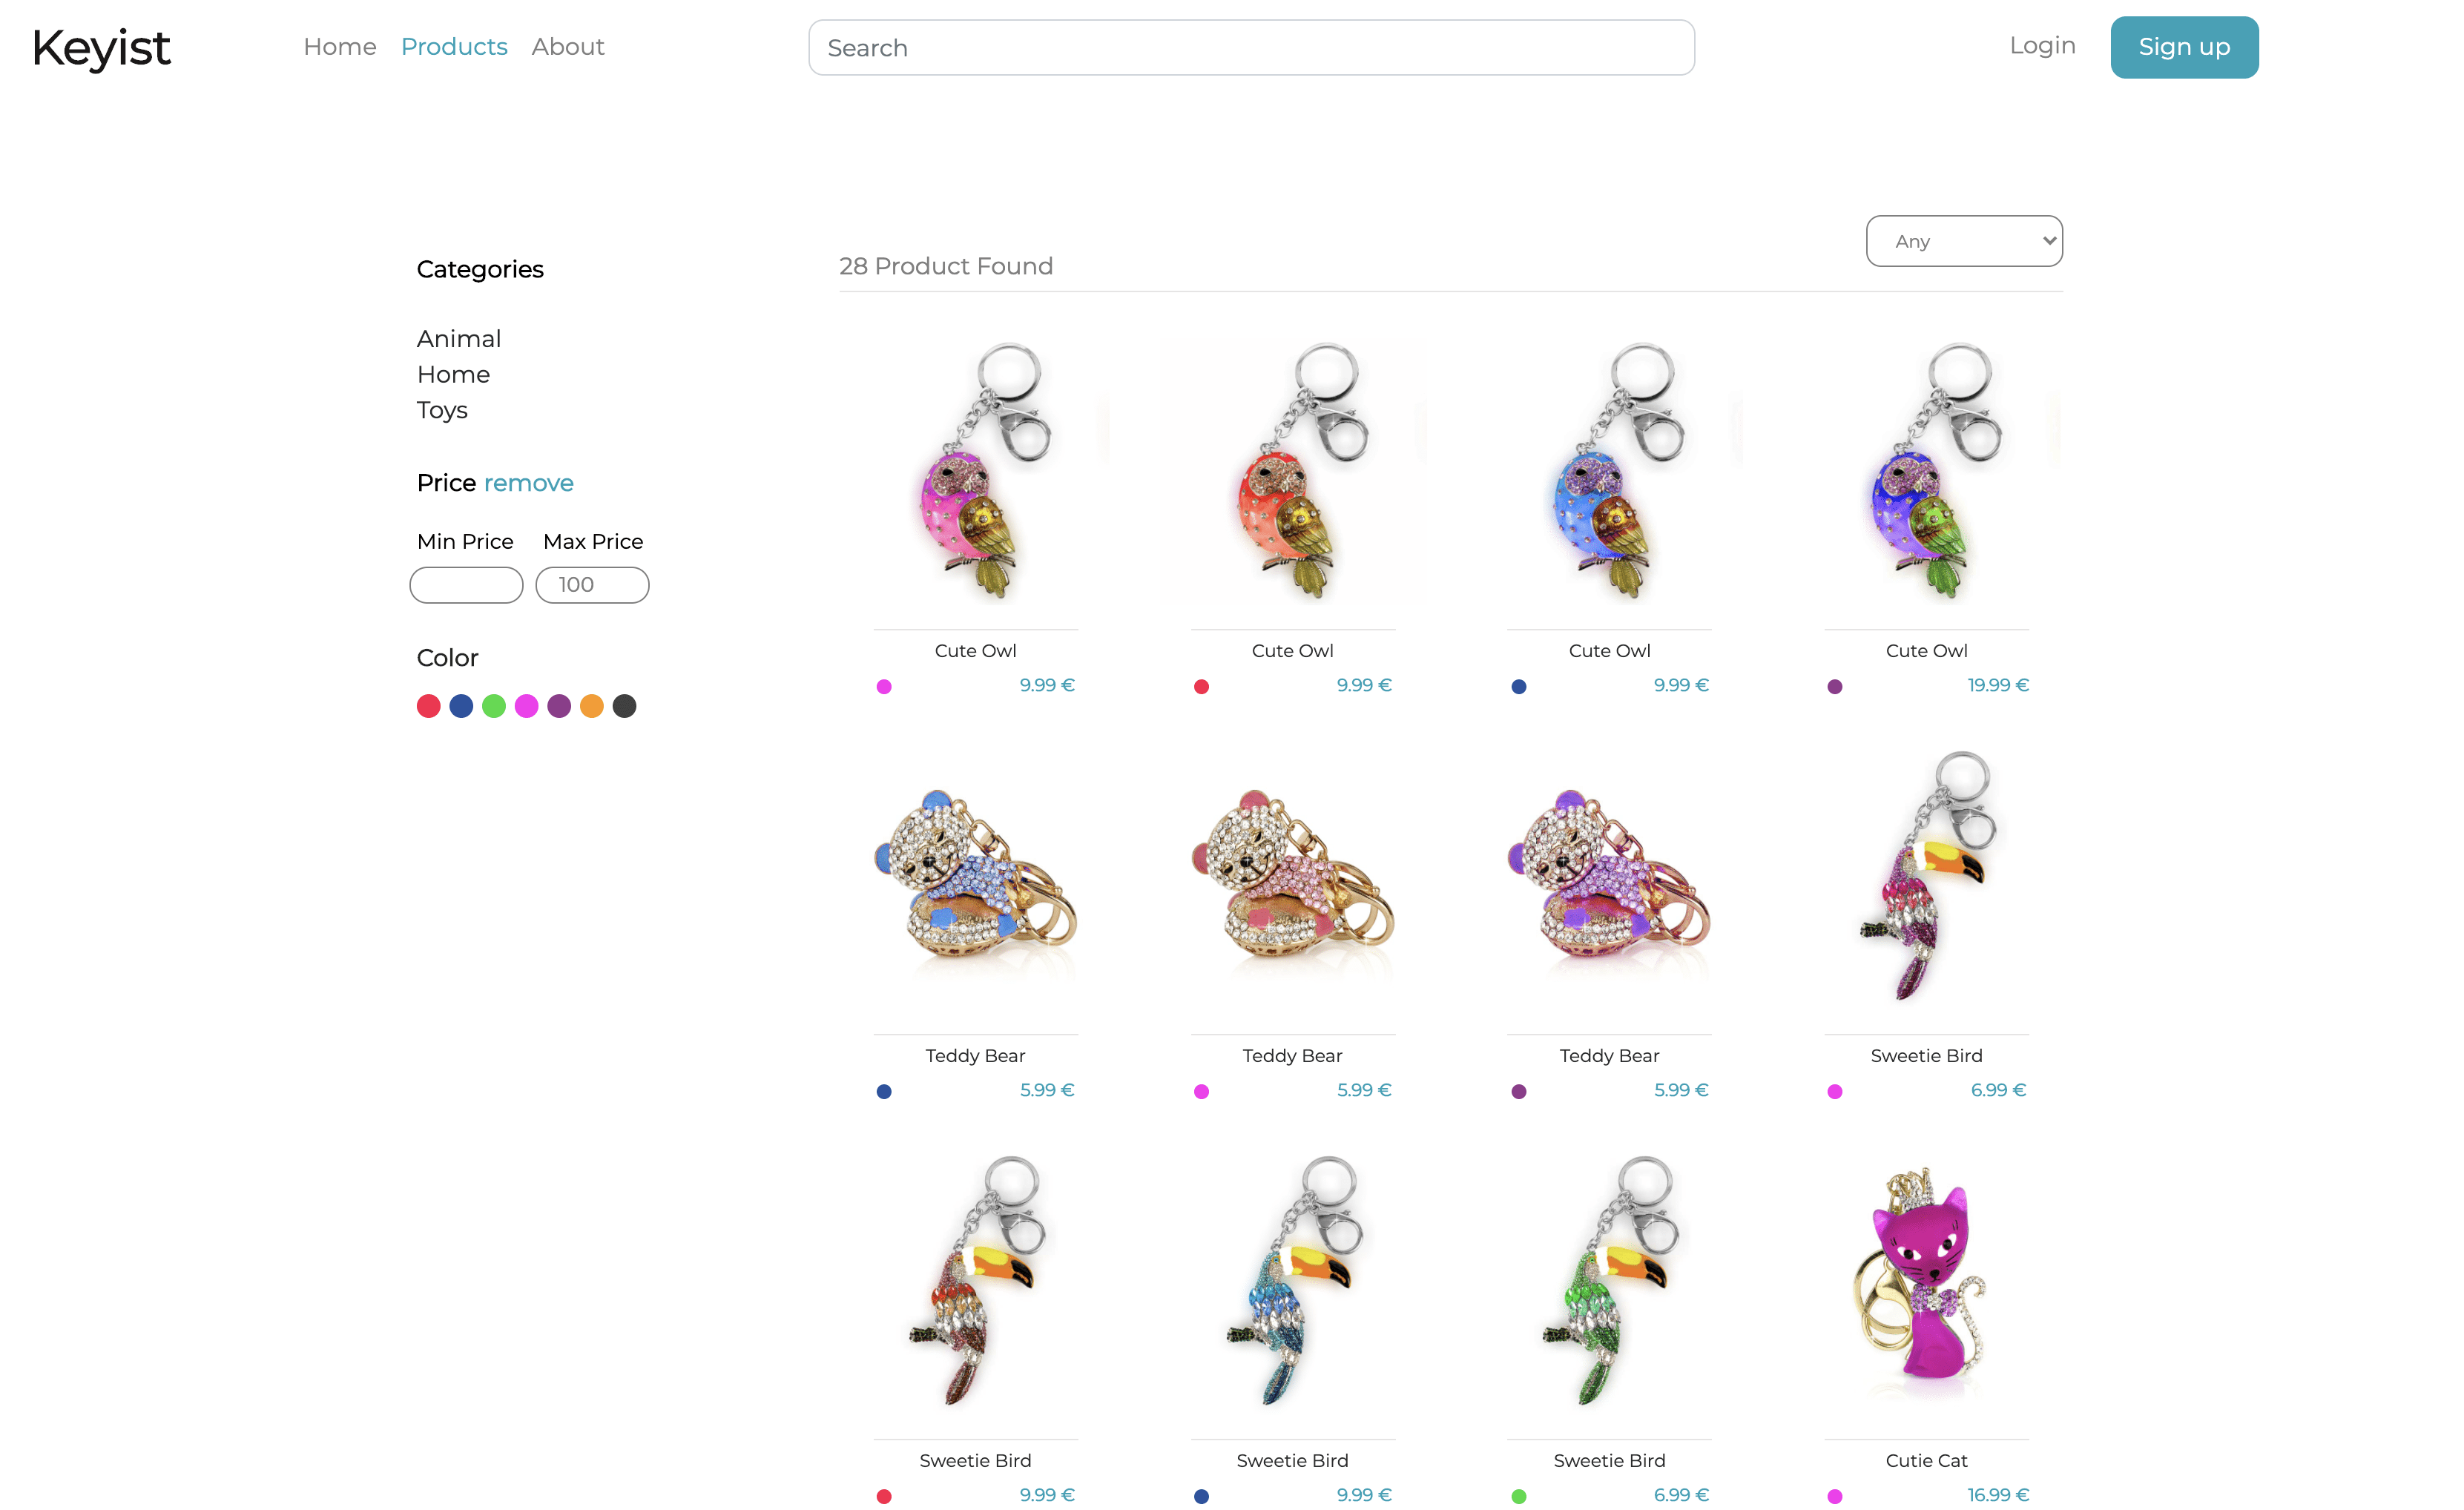Click the Sign up button
The width and height of the screenshot is (2464, 1510).
coord(2184,47)
